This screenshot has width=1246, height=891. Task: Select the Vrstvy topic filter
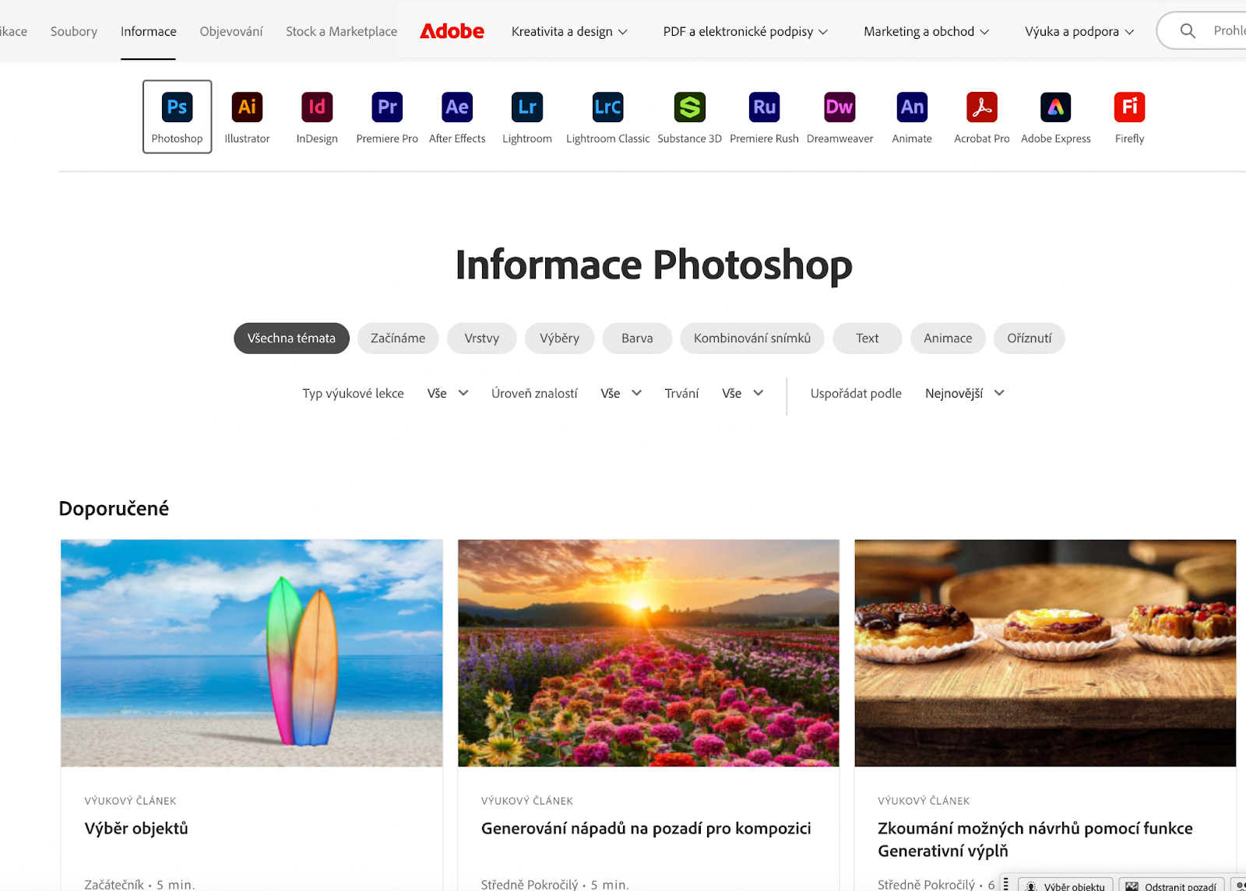(x=482, y=339)
